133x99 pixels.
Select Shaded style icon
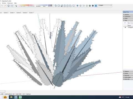tap(90, 6)
